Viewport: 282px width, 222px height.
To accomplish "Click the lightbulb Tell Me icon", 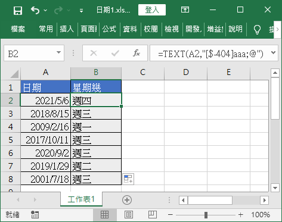I will coord(257,30).
